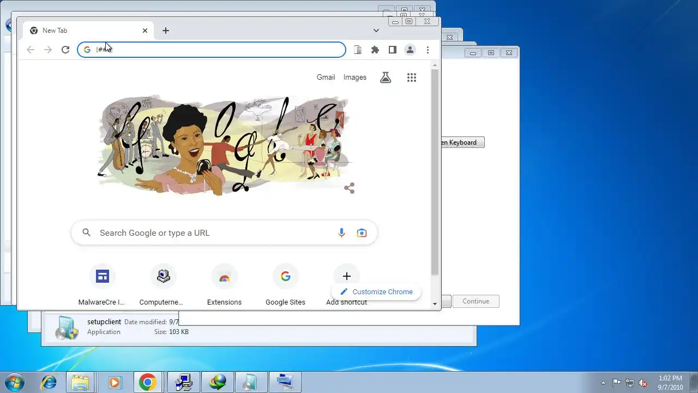698x393 pixels.
Task: Open the Chrome Extensions puzzle menu
Action: point(375,50)
